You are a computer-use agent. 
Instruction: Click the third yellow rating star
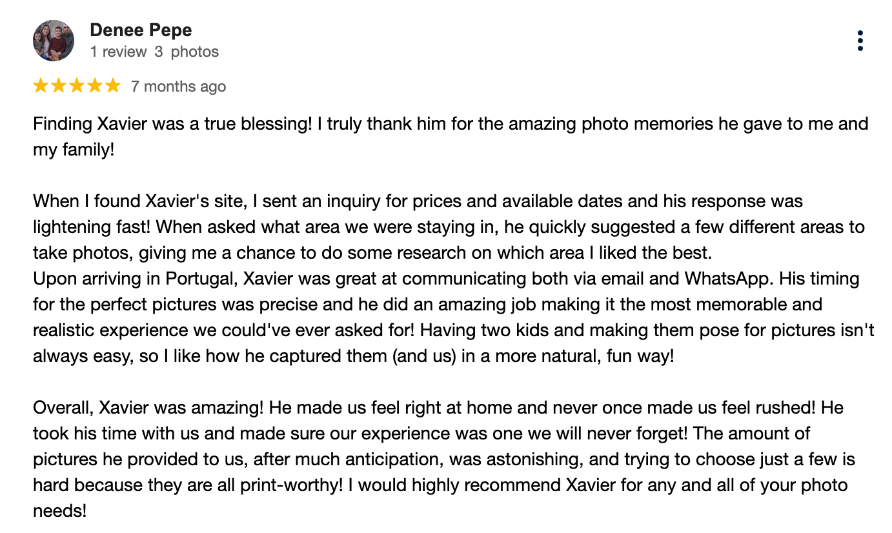click(x=77, y=85)
